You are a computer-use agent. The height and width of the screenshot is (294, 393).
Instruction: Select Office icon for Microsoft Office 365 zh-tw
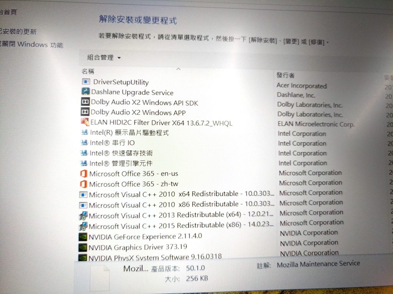pyautogui.click(x=83, y=184)
